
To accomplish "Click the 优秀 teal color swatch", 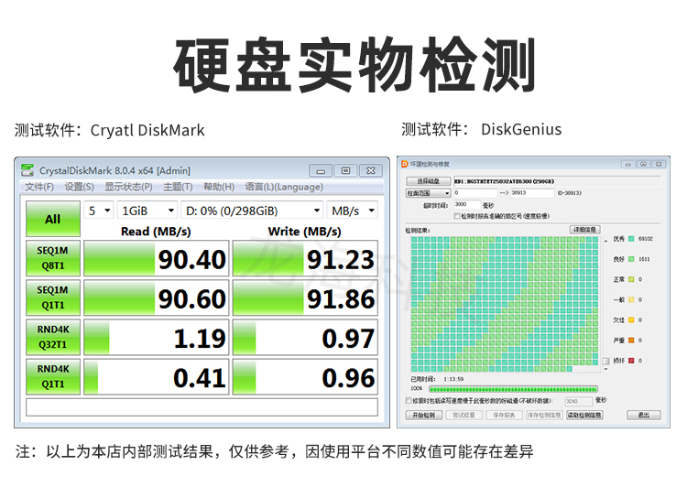I will (x=631, y=239).
